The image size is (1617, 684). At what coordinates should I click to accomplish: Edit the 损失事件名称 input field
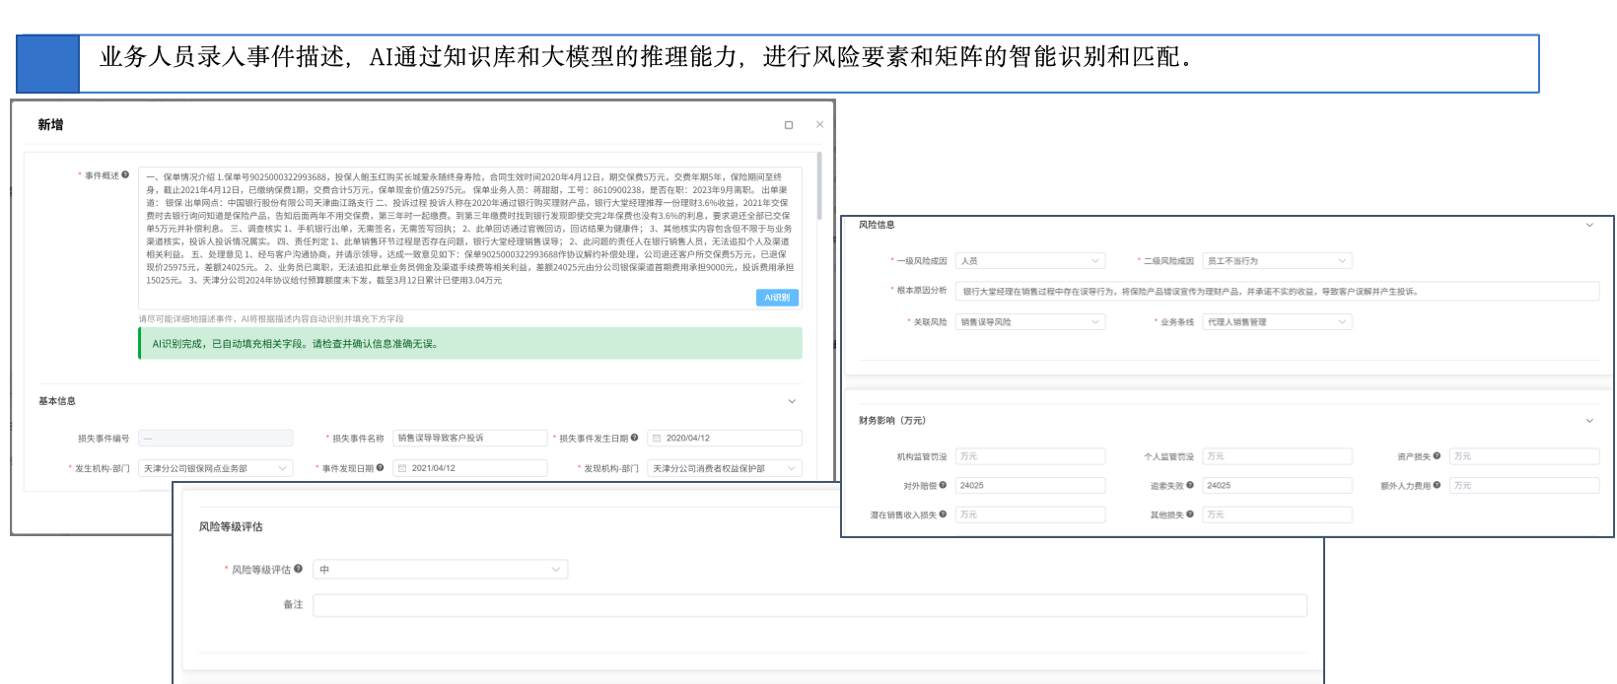469,439
